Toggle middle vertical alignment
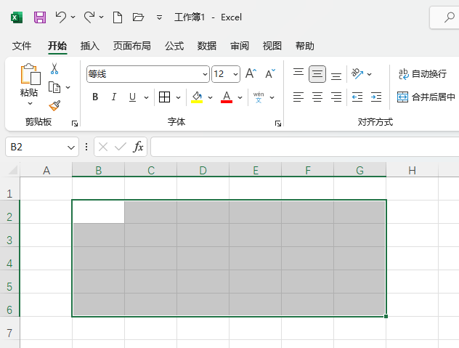 pos(317,73)
